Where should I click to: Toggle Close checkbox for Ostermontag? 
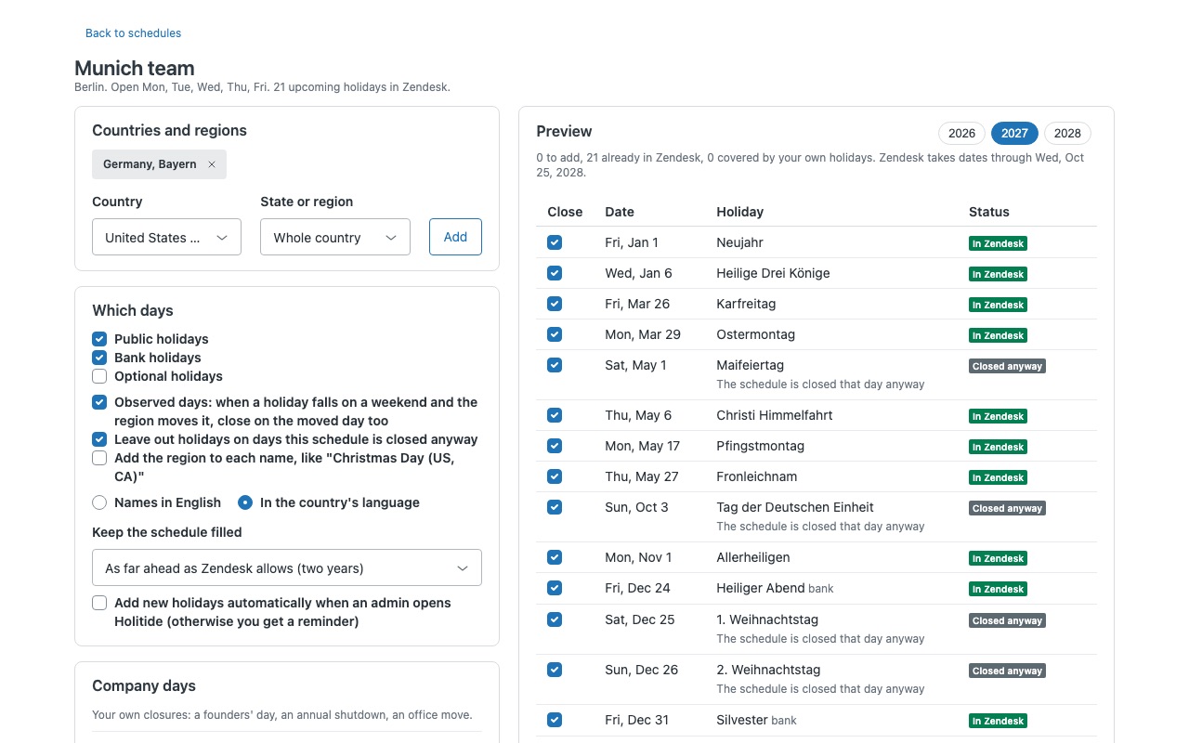point(555,334)
